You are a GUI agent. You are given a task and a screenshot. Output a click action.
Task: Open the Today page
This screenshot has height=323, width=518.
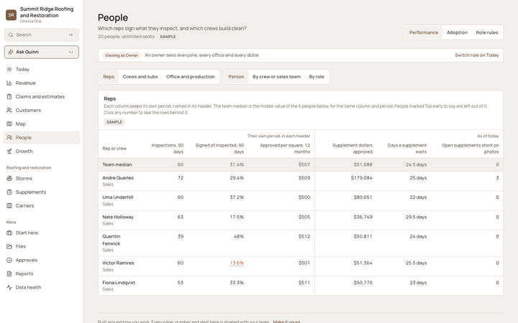point(41,69)
